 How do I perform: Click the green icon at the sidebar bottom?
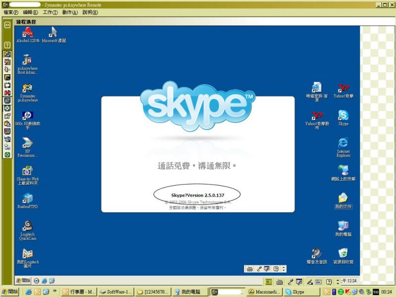click(x=7, y=154)
